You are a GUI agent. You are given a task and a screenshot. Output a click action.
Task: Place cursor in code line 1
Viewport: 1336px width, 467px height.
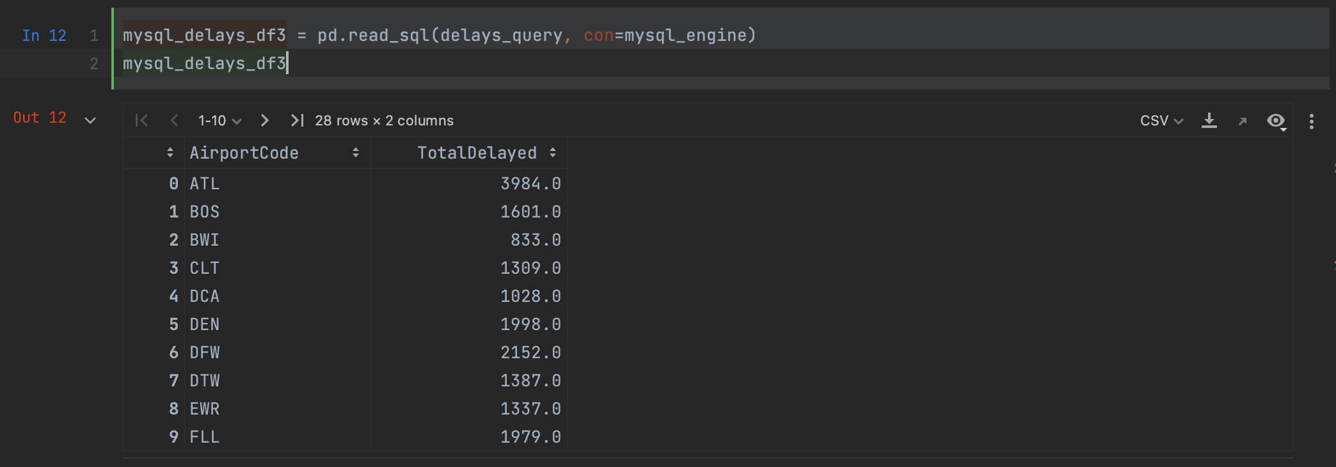(439, 35)
